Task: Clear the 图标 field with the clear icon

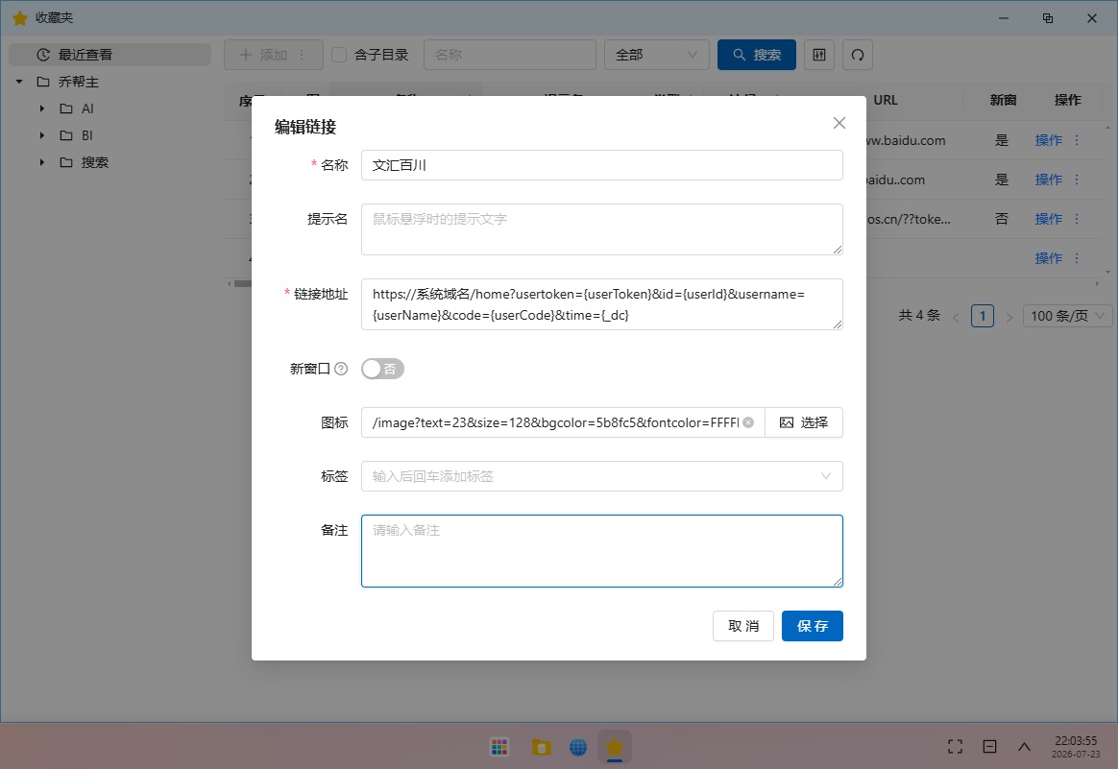Action: click(x=748, y=422)
